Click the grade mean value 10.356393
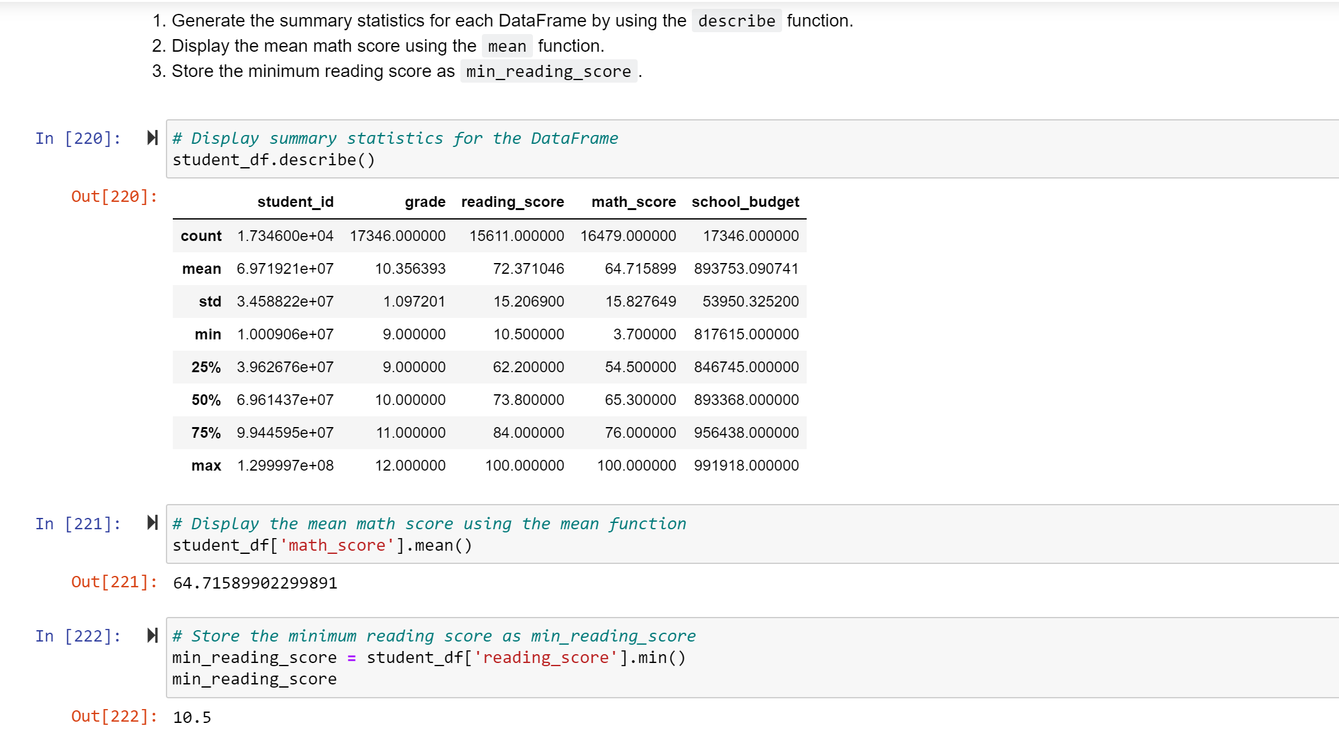Viewport: 1339px width, 745px height. click(x=410, y=269)
